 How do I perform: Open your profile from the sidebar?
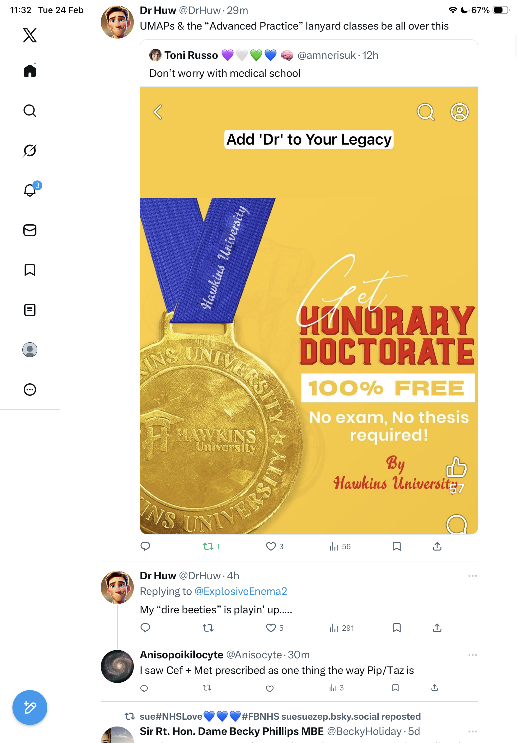[x=30, y=349]
